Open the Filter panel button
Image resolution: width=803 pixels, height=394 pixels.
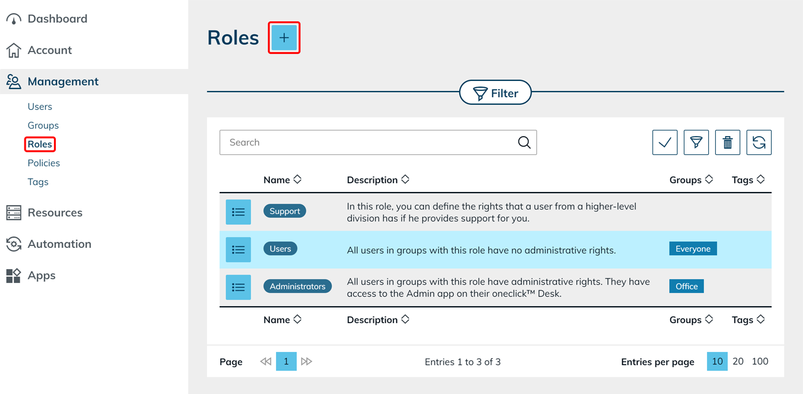(496, 93)
